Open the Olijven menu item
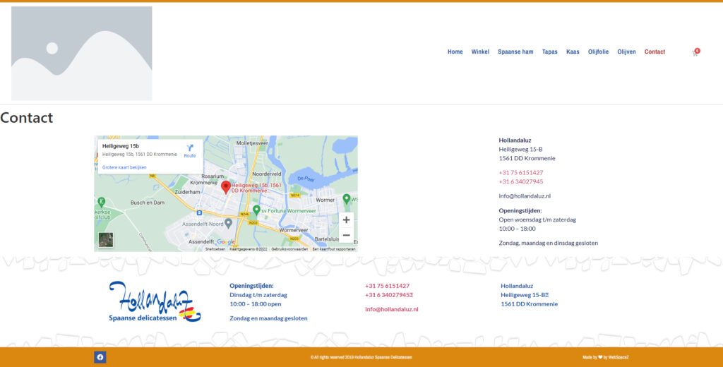Screen dimensions: 723x367 pos(627,52)
